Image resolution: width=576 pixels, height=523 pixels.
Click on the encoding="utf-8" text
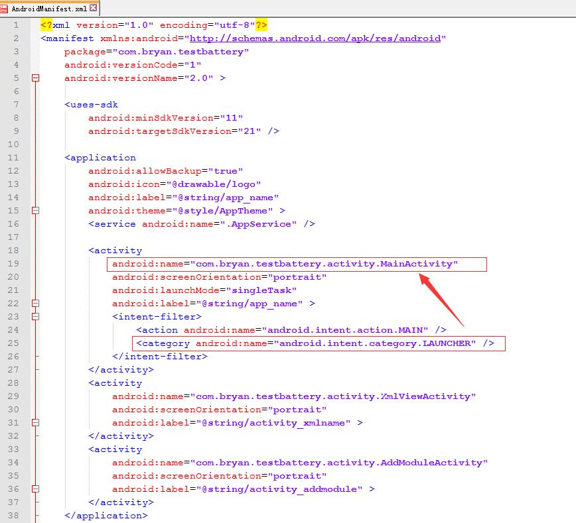point(207,25)
